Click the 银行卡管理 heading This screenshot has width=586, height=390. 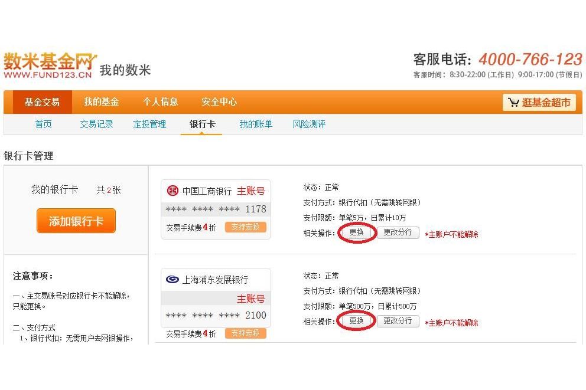coord(28,156)
